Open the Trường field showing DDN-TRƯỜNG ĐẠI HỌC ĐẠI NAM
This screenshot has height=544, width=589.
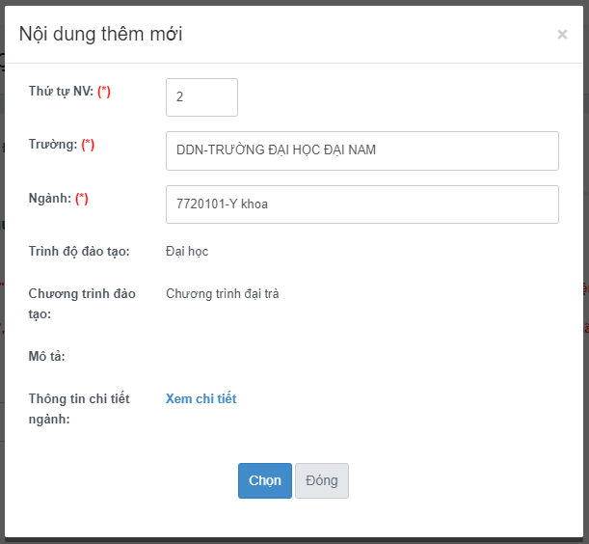pos(362,150)
